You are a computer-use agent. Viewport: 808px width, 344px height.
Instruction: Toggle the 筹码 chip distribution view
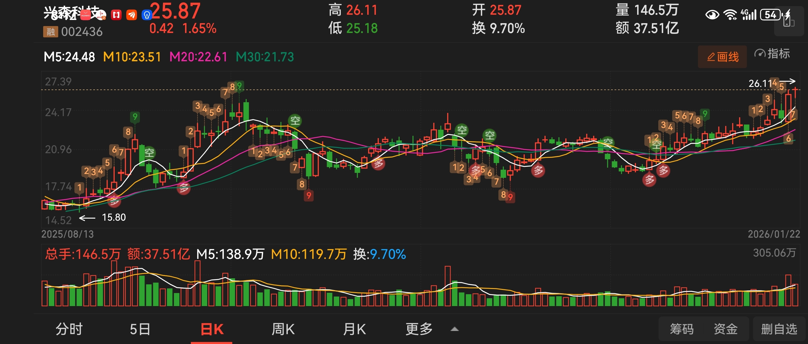click(x=682, y=329)
